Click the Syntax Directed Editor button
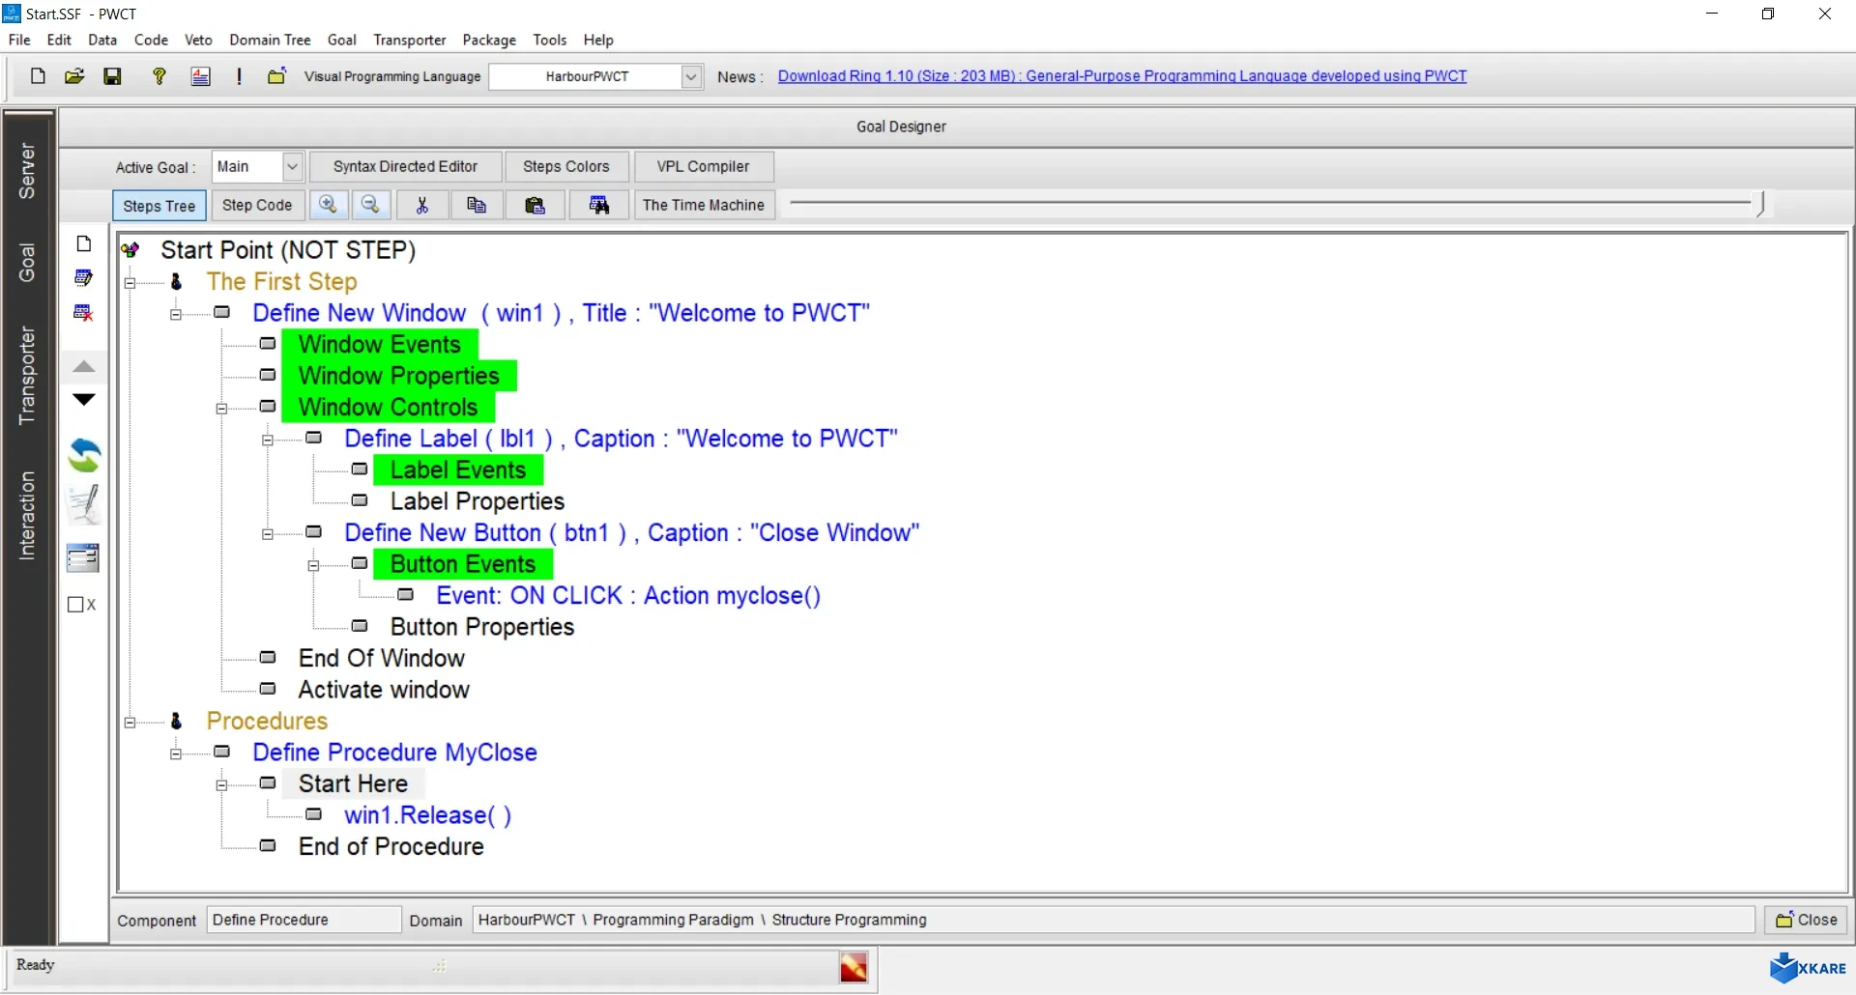This screenshot has width=1856, height=995. click(x=406, y=166)
